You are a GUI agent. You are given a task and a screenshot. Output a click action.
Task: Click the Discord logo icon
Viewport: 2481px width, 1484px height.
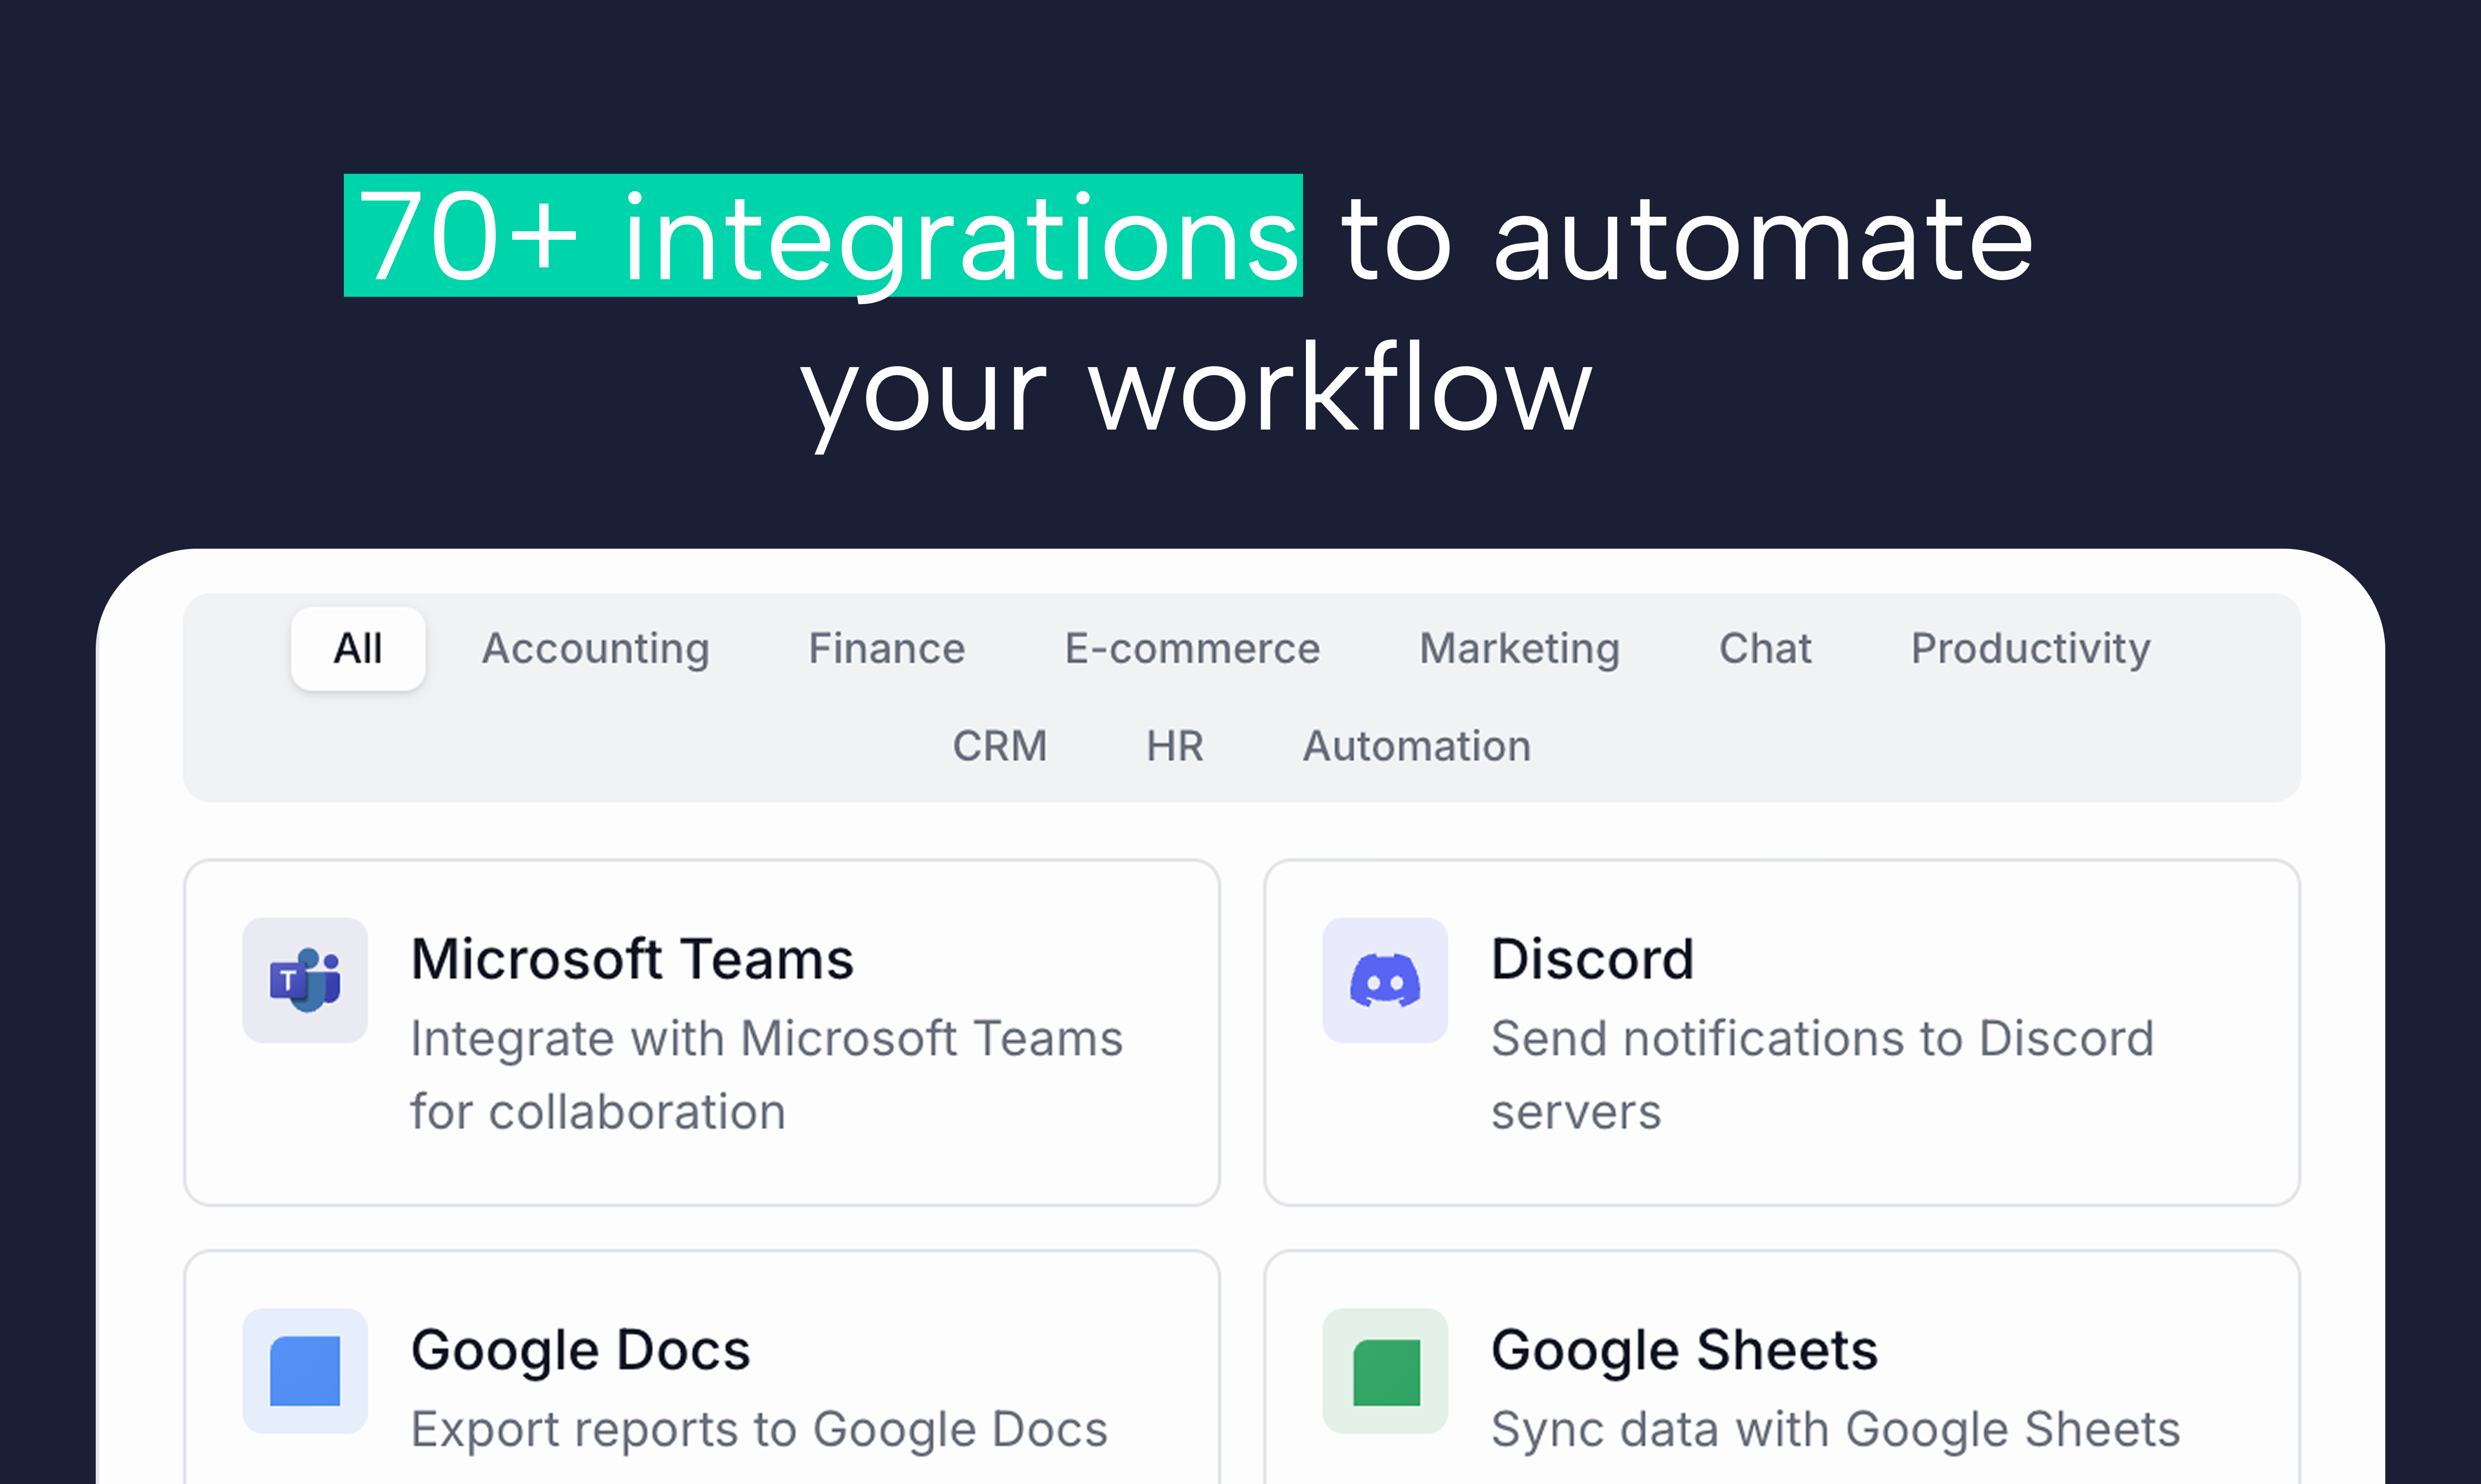[x=1386, y=980]
